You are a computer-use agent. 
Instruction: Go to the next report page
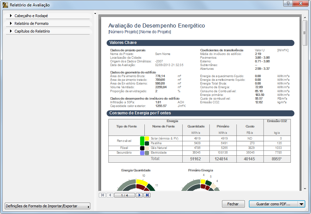[139, 195]
